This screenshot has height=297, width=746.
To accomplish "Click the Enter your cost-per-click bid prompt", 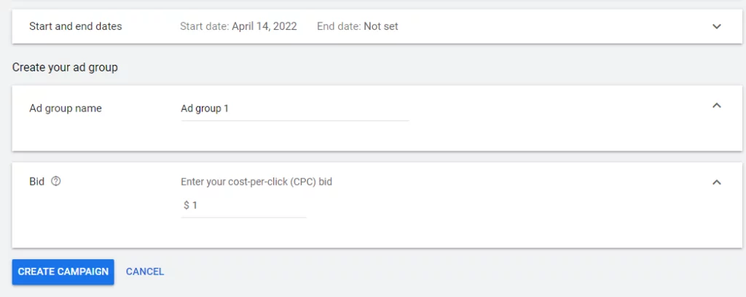I will 256,182.
